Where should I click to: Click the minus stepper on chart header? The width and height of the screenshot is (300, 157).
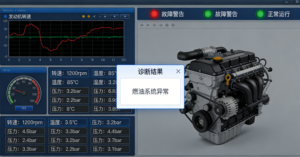[x=100, y=17]
